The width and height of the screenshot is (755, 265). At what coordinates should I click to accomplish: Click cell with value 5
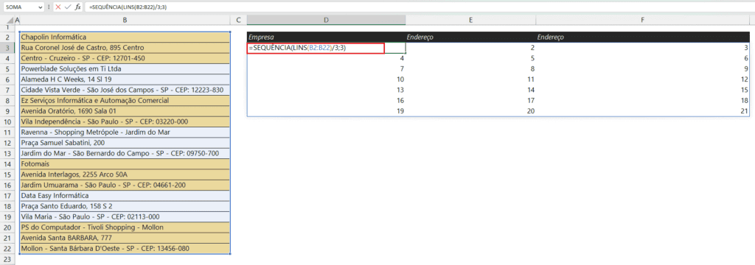[470, 58]
